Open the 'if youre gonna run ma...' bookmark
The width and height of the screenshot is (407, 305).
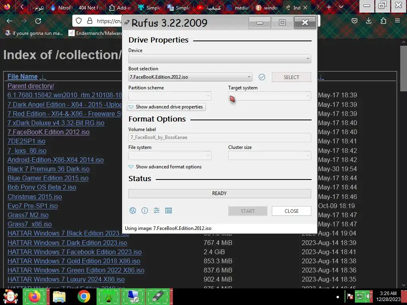34,33
